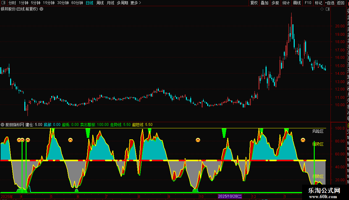This screenshot has height=200, width=349.
Task: Click the green bottom marker near month 6
Action: [76, 190]
